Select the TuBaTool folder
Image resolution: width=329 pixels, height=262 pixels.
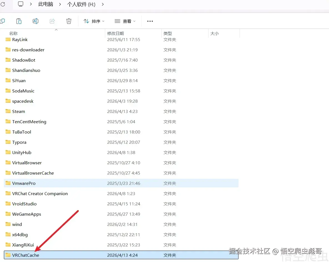click(x=121, y=132)
